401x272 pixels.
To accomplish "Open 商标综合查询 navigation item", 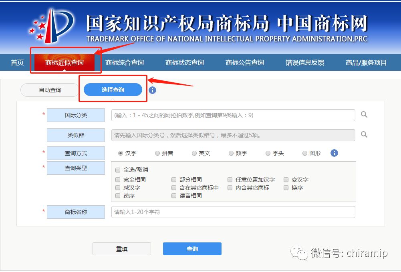I will click(x=125, y=62).
